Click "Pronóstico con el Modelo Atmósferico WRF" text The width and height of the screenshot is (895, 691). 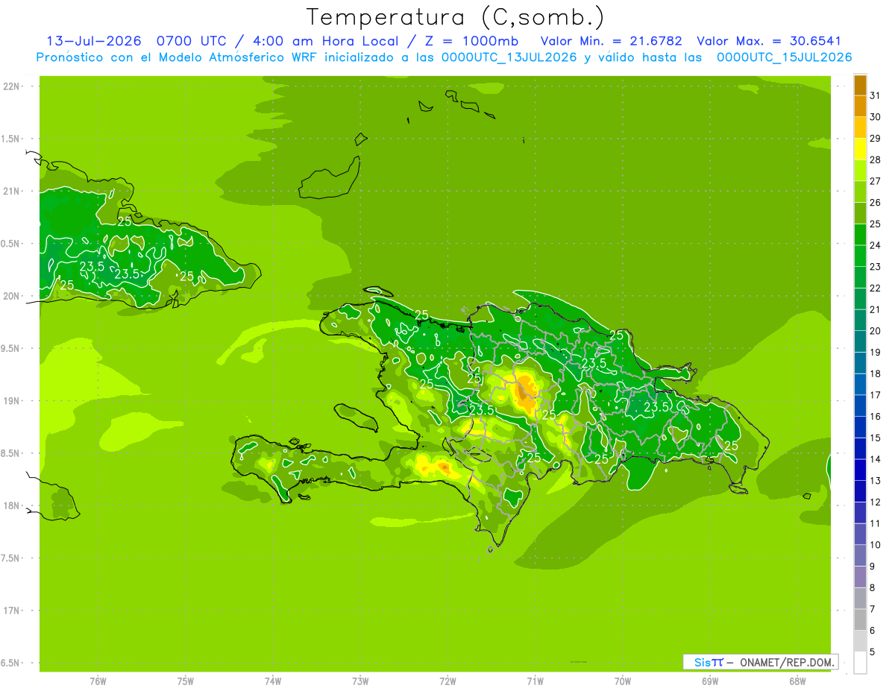click(178, 57)
